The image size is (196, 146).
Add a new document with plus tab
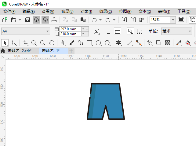click(71, 51)
